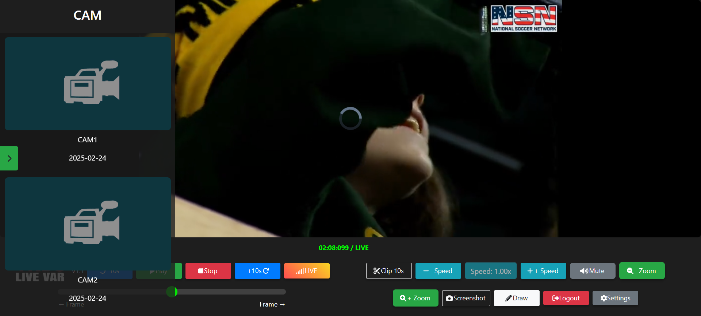Log out using the Logout button
Viewport: 701px width, 316px height.
(566, 298)
